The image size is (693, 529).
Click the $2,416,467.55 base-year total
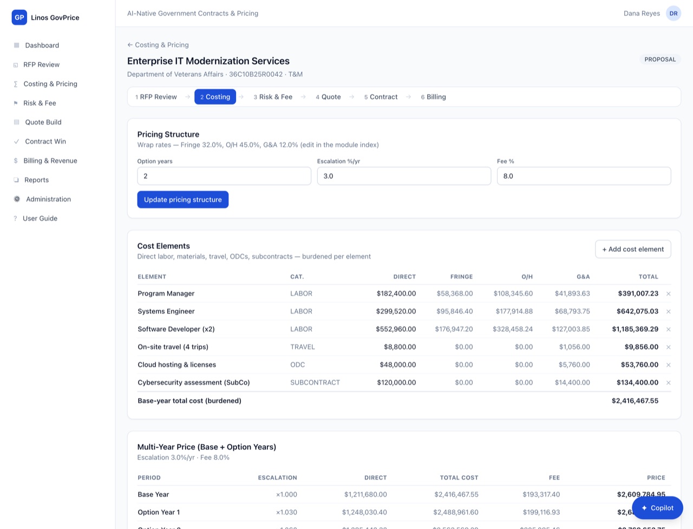coord(635,401)
